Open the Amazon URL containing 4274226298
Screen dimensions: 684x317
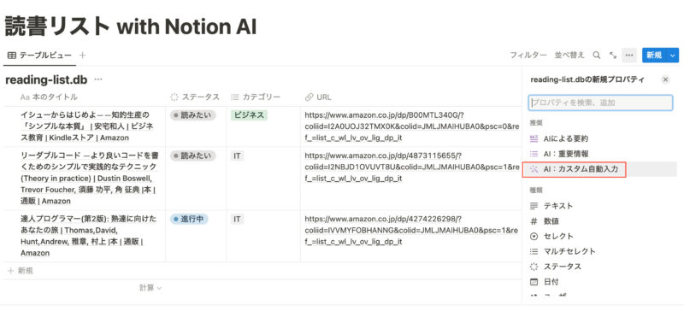coord(412,230)
